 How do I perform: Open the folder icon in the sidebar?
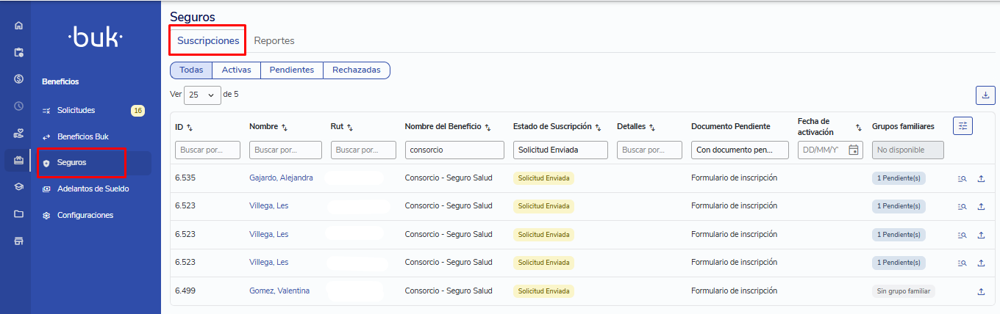point(19,214)
